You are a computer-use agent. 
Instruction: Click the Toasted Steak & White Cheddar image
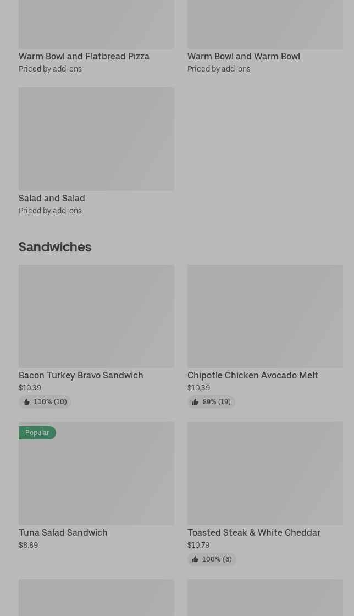pos(265,473)
